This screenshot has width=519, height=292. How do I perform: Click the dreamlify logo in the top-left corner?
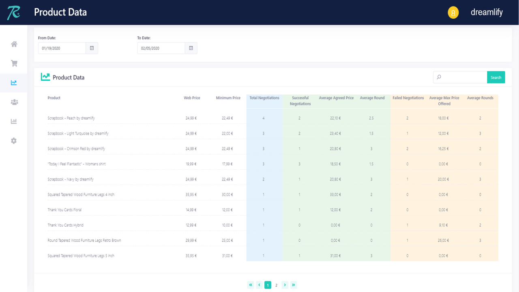coord(14,12)
